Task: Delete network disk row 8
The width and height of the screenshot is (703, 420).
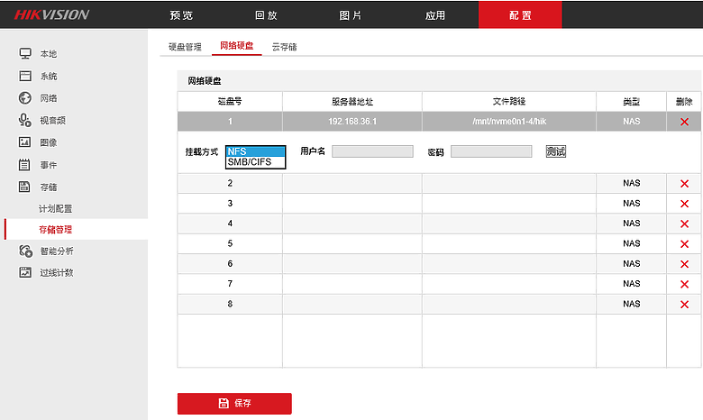Action: pos(684,305)
